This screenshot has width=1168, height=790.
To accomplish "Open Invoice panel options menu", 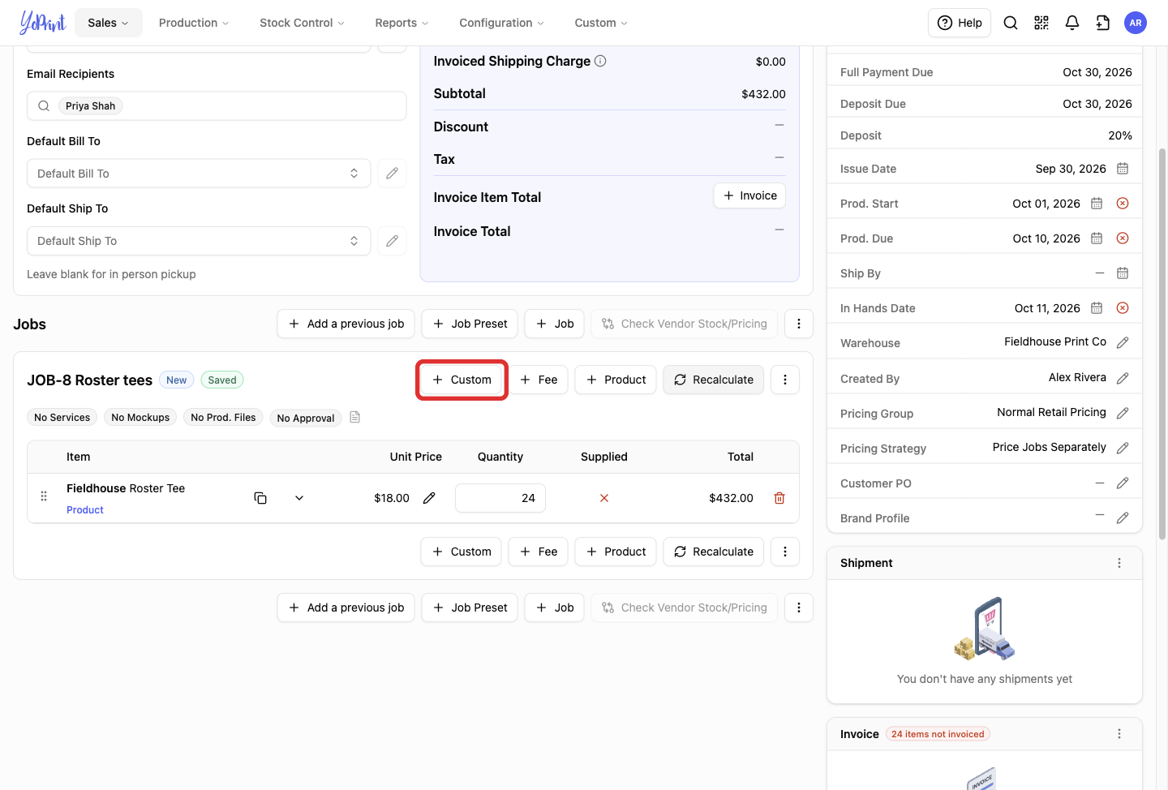I will pos(1119,734).
